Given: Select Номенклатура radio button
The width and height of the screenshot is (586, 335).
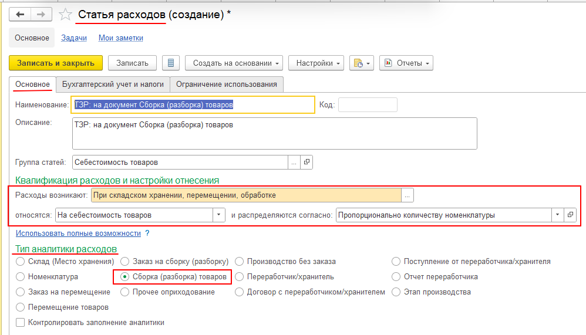Looking at the screenshot, I should 21,276.
